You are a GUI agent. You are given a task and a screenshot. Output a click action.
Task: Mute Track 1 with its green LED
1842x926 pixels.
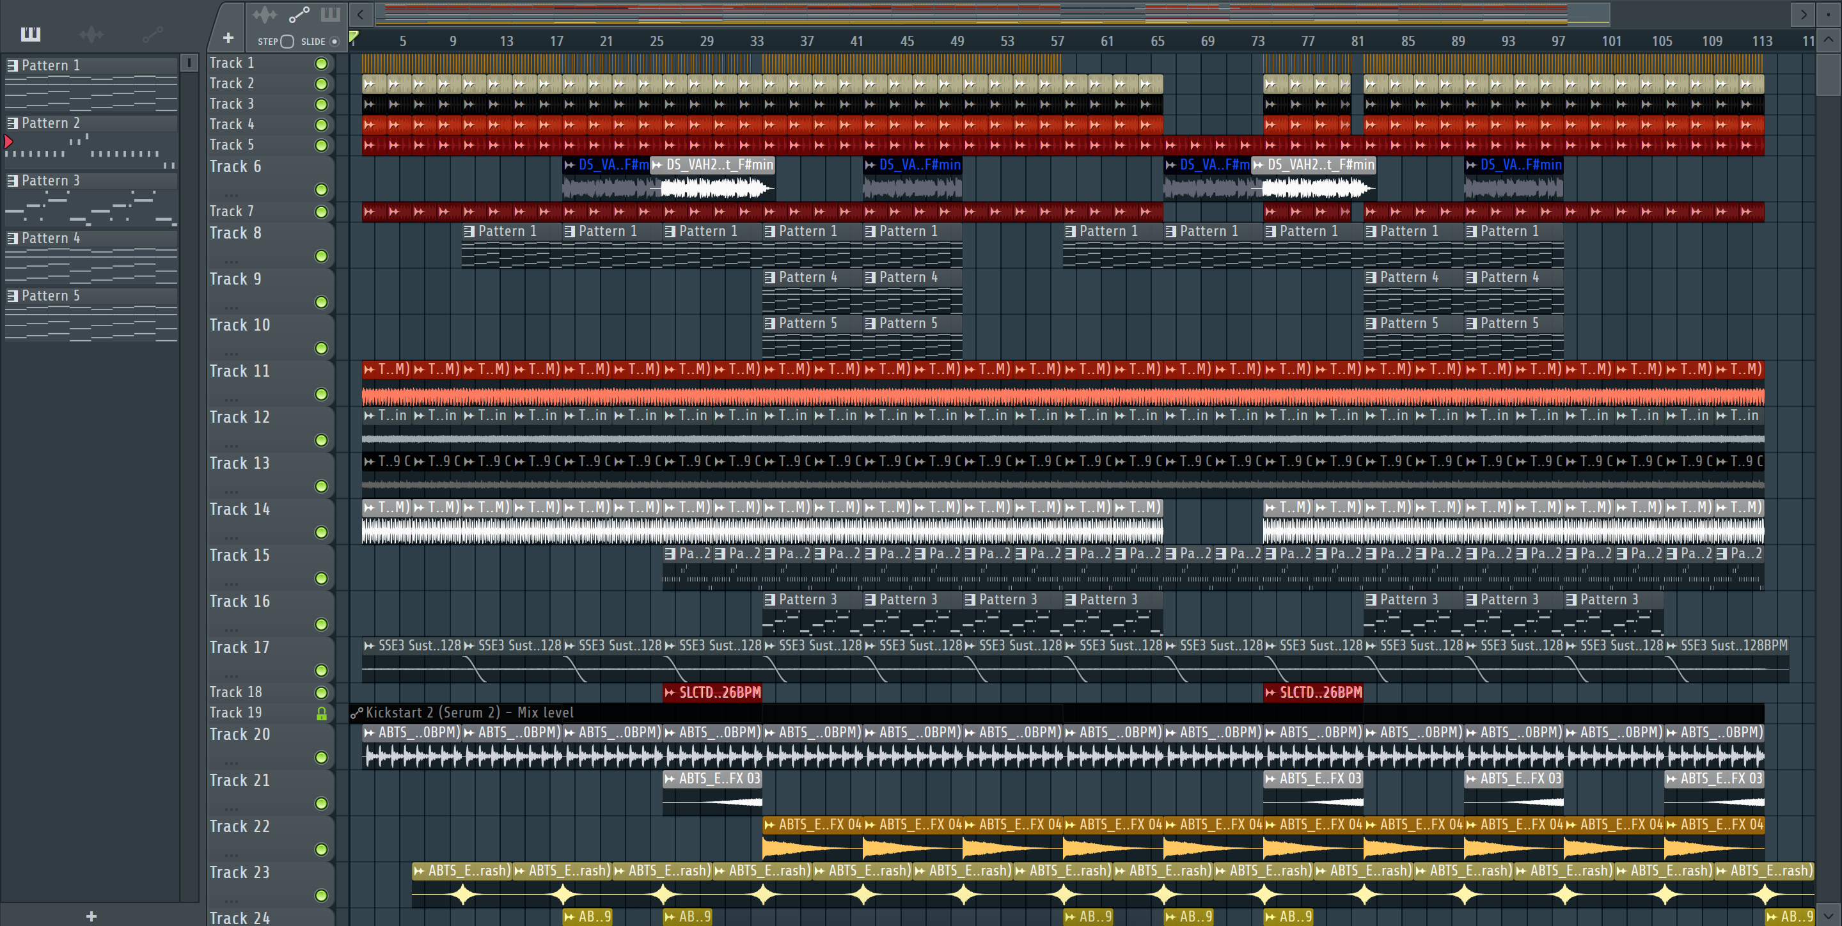(322, 64)
